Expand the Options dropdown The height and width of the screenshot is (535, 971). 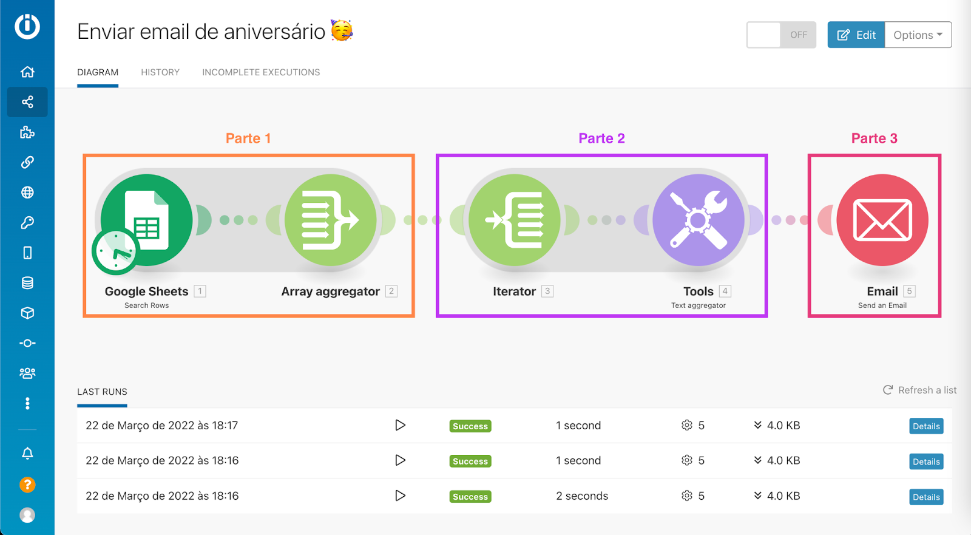pos(918,35)
